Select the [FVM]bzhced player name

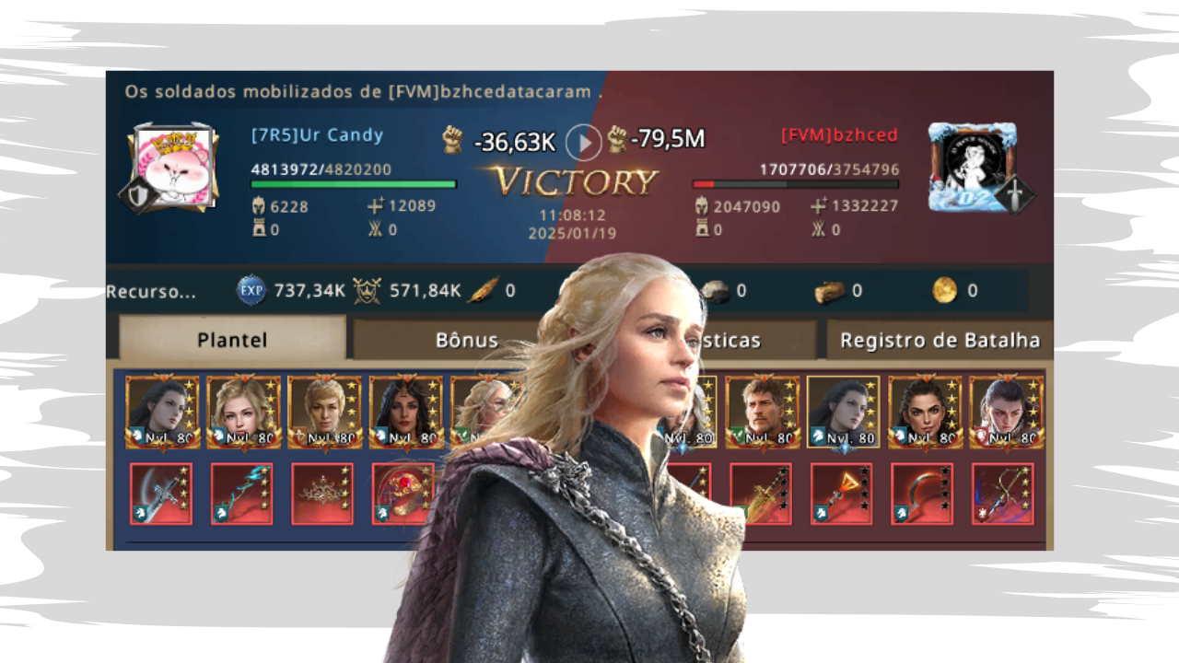tap(839, 135)
